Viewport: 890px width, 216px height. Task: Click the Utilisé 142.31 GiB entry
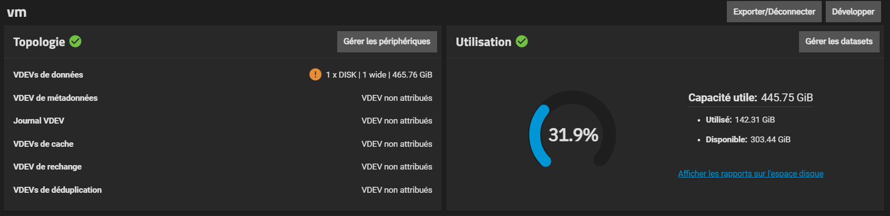click(740, 120)
